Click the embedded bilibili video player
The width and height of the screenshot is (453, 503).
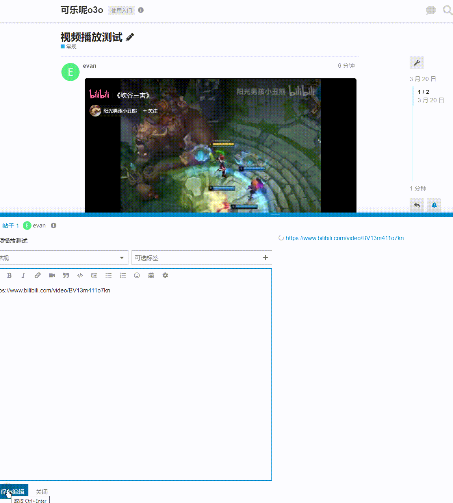click(221, 146)
